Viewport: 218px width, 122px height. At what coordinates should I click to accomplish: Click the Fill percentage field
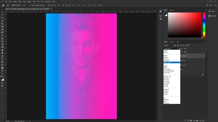click(185, 52)
